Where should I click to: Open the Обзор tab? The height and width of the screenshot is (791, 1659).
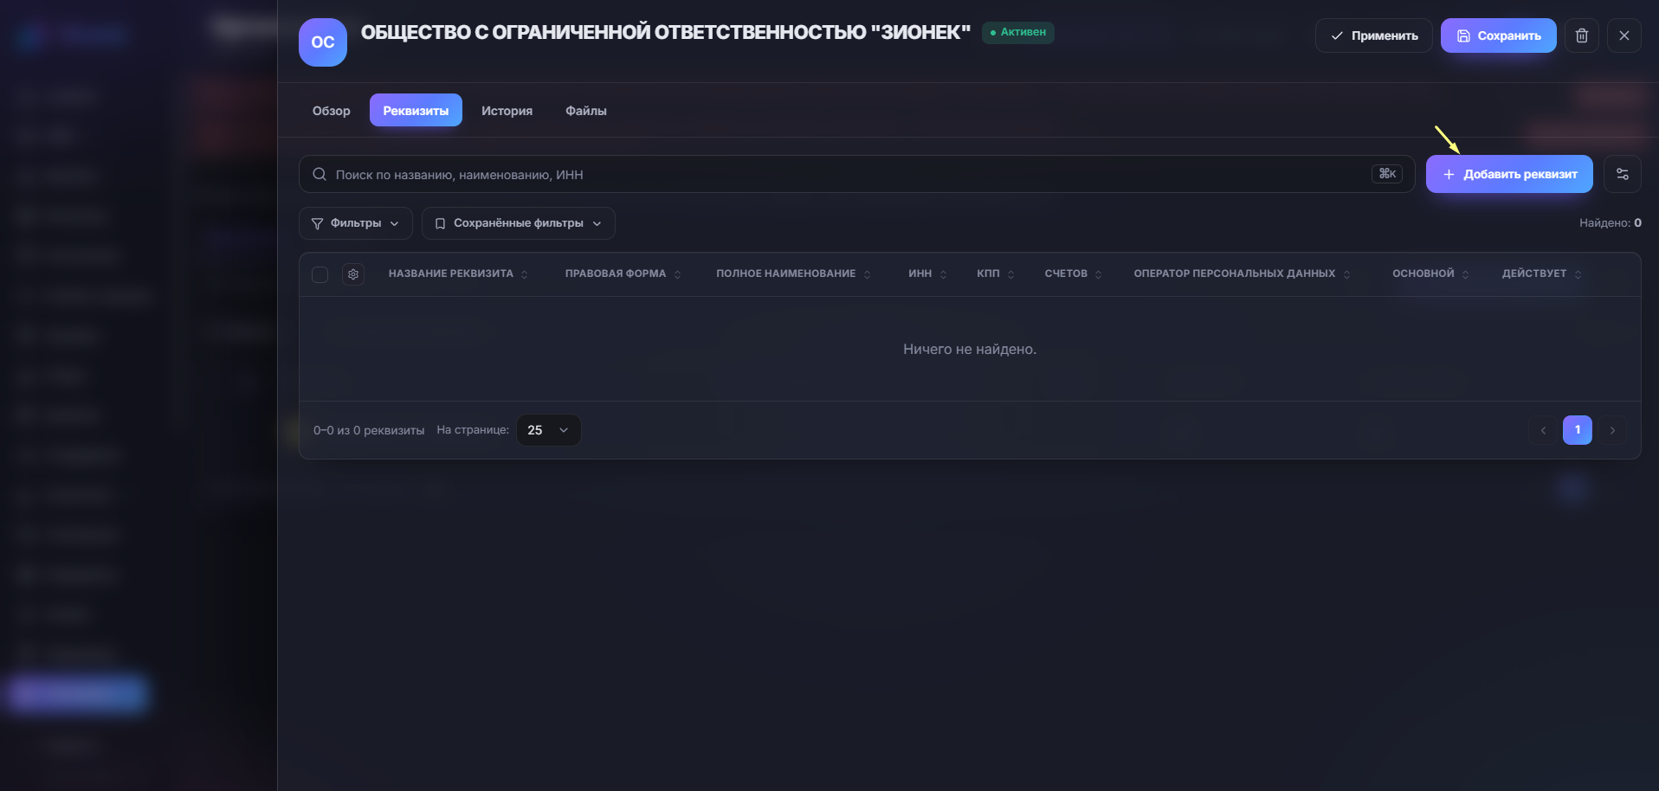pos(332,111)
